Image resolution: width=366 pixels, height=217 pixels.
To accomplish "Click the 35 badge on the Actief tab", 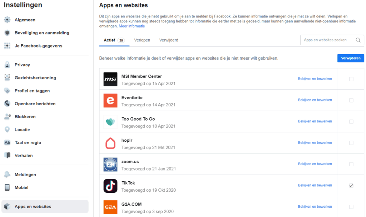I will click(x=121, y=40).
